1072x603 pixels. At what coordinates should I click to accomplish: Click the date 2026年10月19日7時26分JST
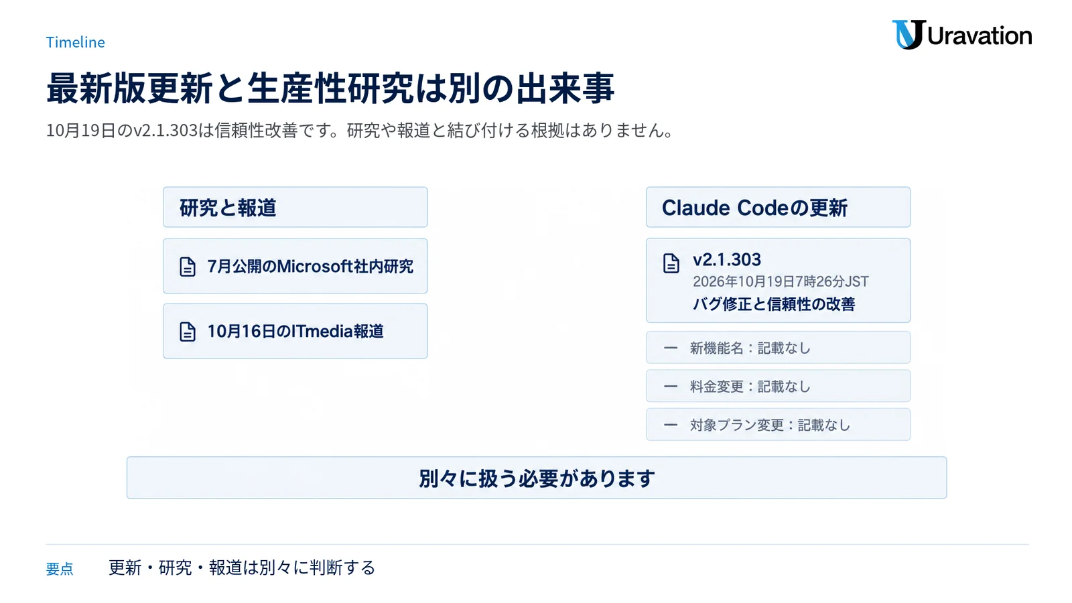pos(781,281)
